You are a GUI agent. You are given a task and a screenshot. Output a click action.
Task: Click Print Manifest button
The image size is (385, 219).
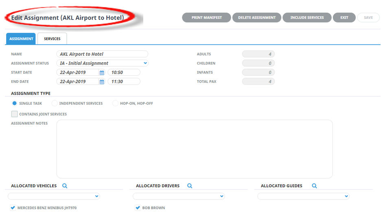pos(206,18)
